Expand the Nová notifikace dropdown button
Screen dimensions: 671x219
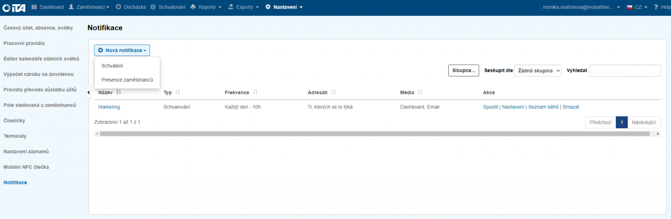coord(122,50)
